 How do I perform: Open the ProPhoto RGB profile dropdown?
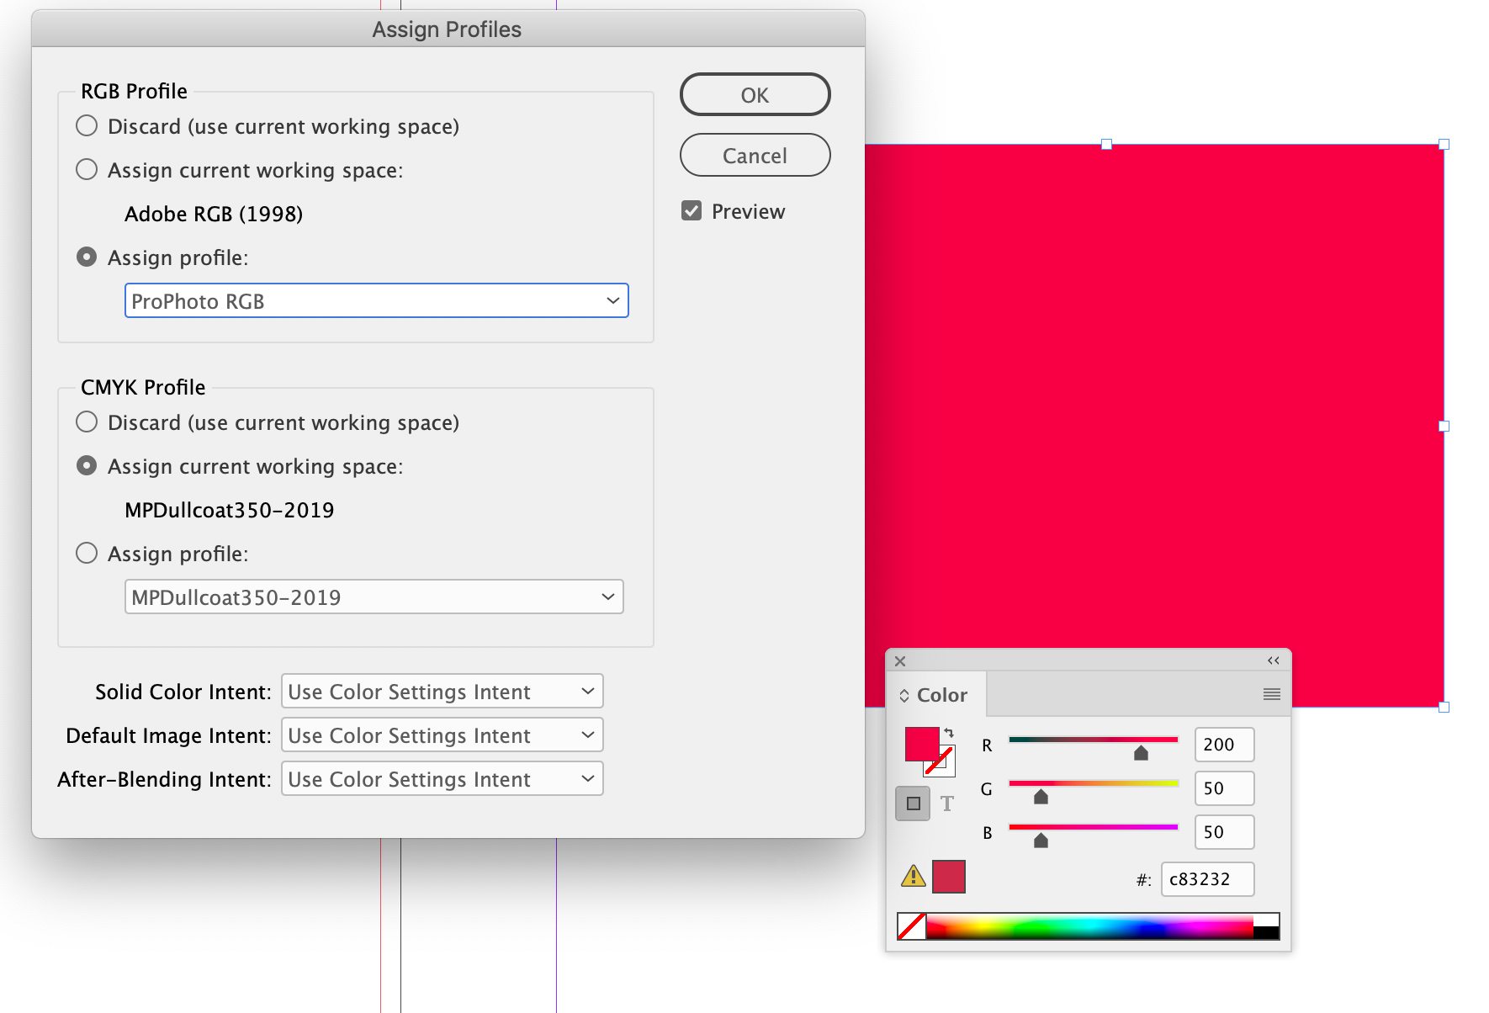point(376,300)
